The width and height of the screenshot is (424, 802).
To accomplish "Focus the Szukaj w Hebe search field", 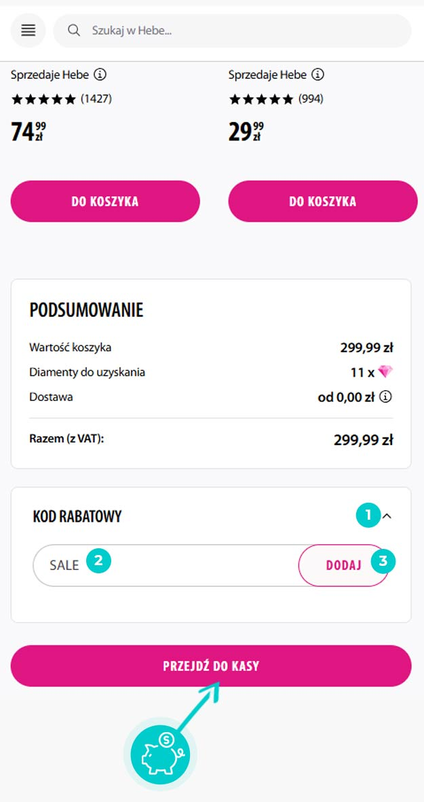I will [x=244, y=31].
